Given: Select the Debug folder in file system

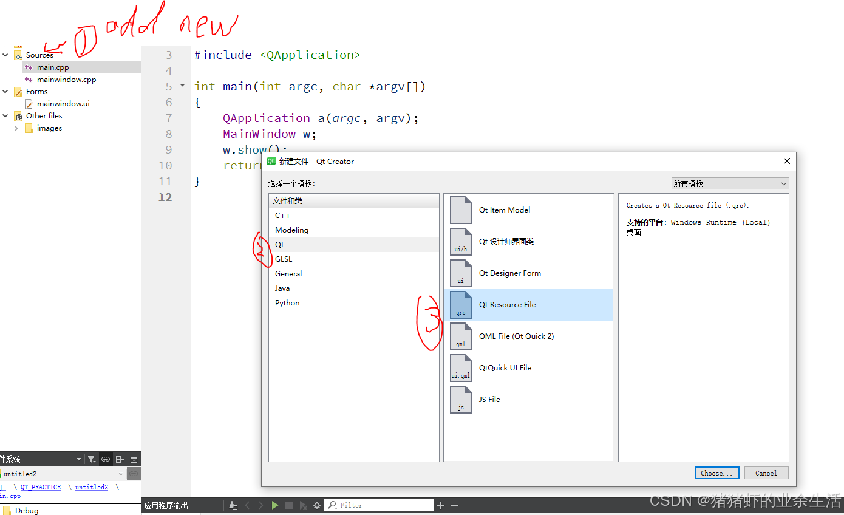Looking at the screenshot, I should coord(27,511).
